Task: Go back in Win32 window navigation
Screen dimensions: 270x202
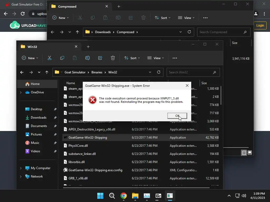Action: 22,72
